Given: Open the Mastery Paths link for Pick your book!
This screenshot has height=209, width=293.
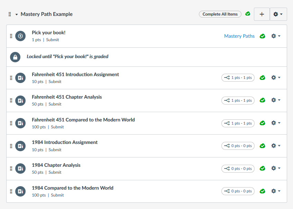Looking at the screenshot, I should (x=239, y=36).
